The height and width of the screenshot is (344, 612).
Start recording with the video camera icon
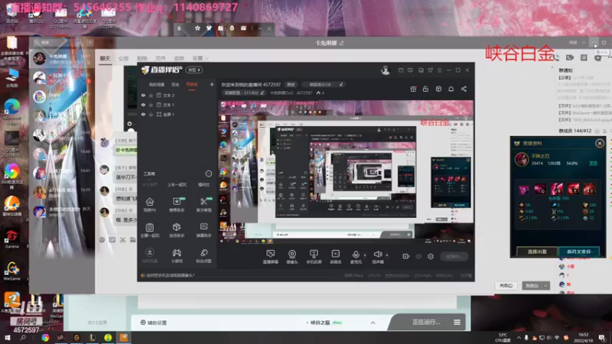(x=406, y=256)
